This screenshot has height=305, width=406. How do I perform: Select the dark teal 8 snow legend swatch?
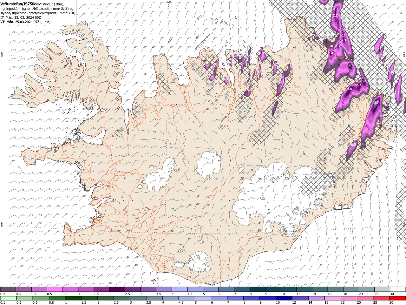[x=257, y=289]
